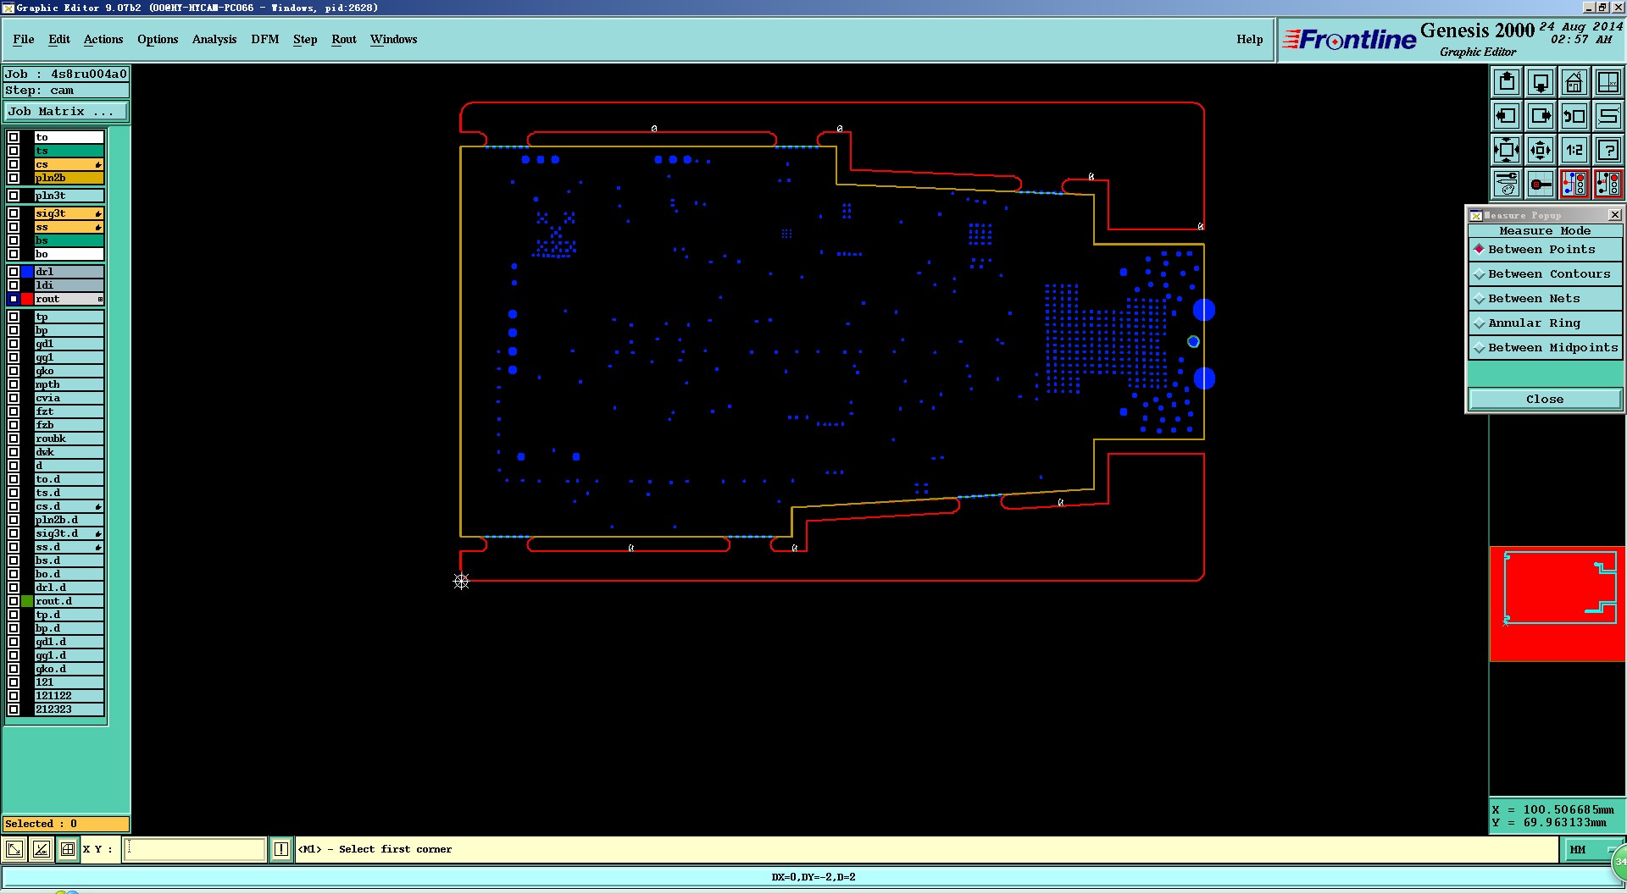
Task: Click the origin crosshair marker on canvas
Action: pyautogui.click(x=461, y=581)
